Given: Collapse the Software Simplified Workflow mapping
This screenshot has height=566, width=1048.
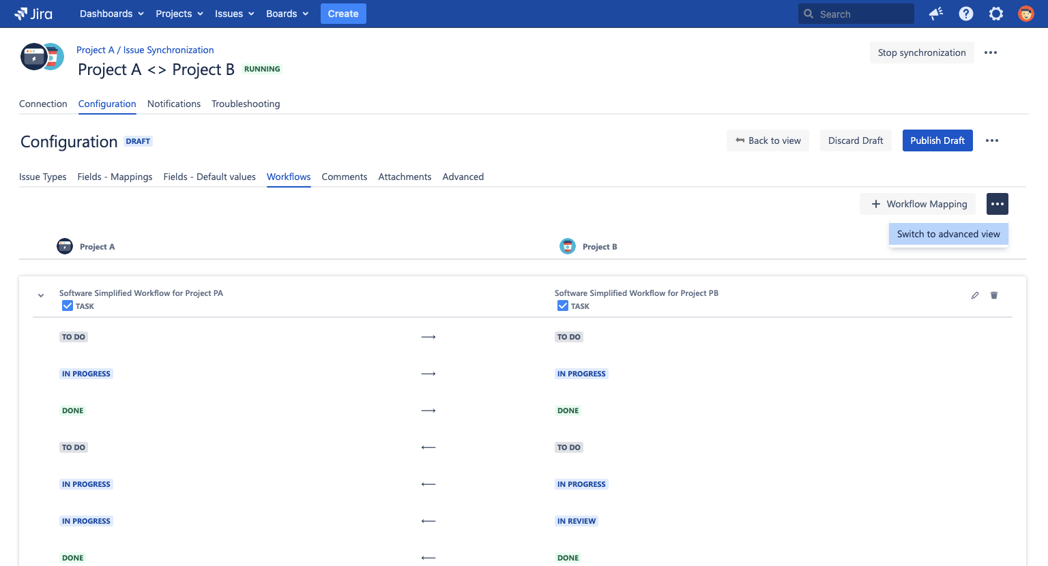Looking at the screenshot, I should point(40,295).
